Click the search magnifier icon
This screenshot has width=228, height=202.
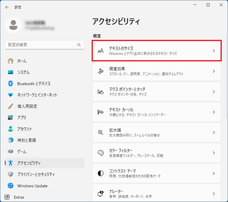coord(79,45)
